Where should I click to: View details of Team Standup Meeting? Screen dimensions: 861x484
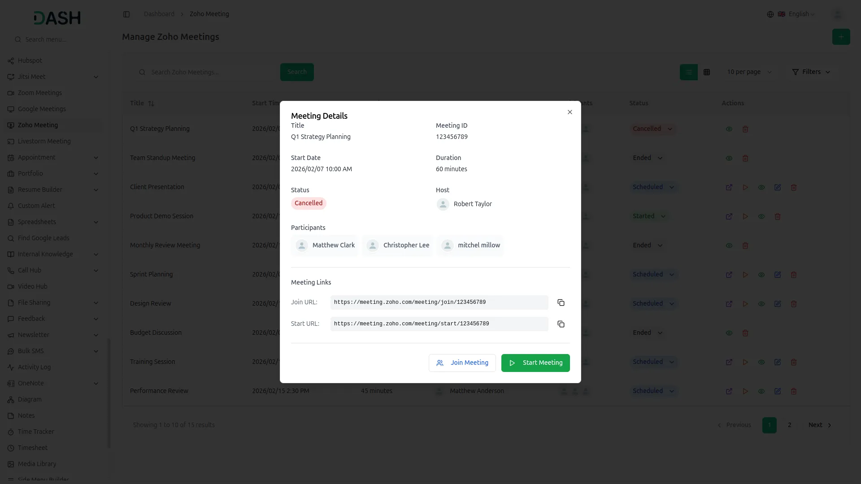729,158
